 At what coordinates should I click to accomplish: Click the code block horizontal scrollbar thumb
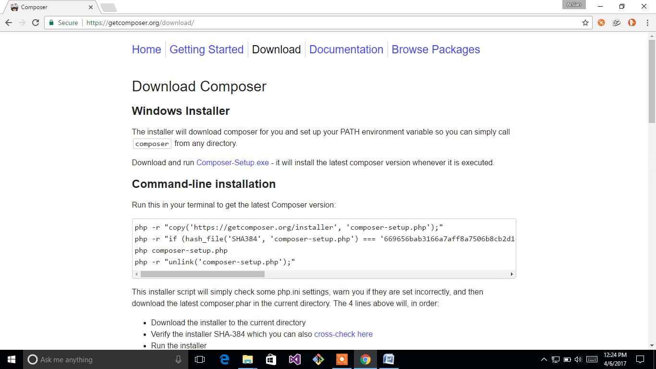[x=202, y=274]
